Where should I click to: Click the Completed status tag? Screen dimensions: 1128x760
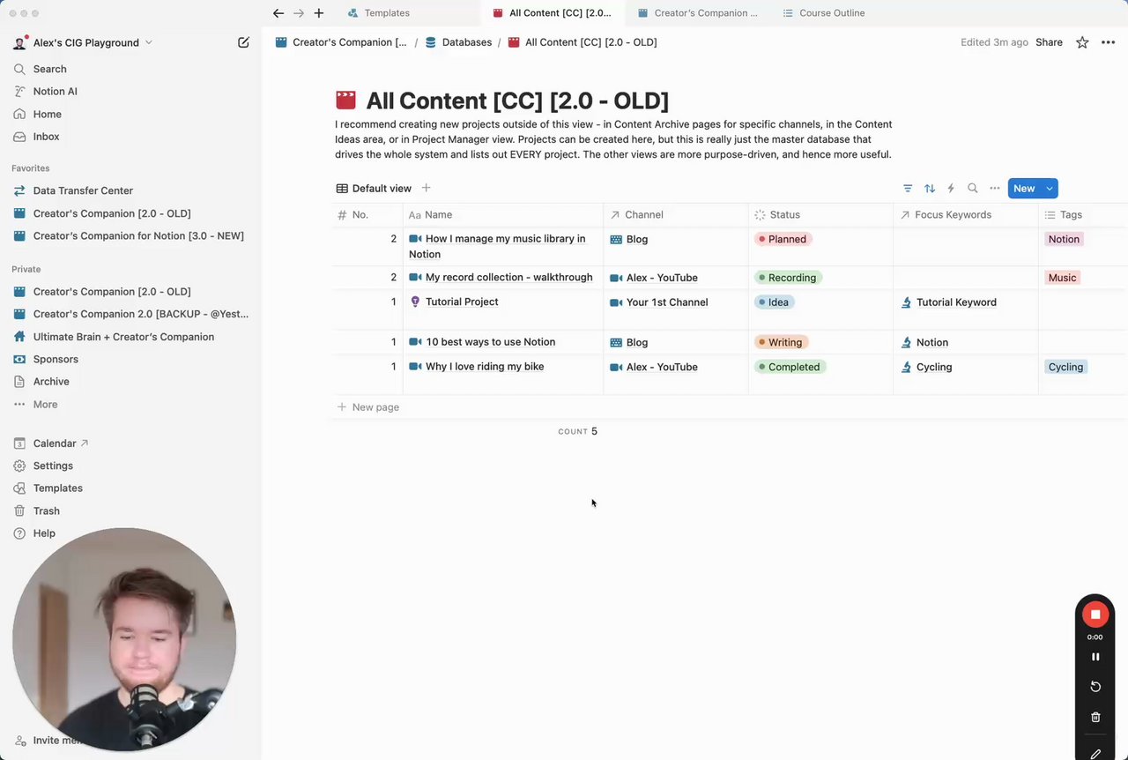pyautogui.click(x=790, y=367)
